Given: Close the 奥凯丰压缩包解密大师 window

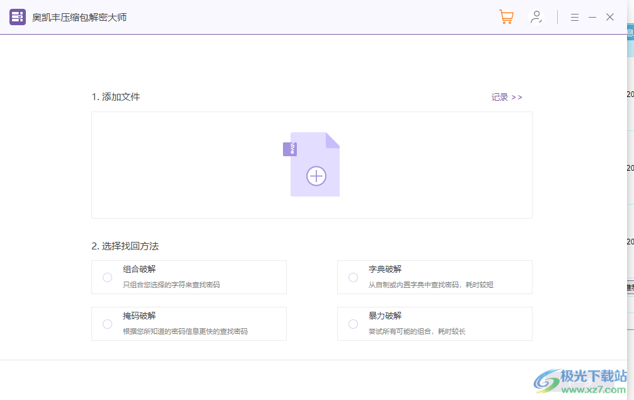Looking at the screenshot, I should point(610,17).
